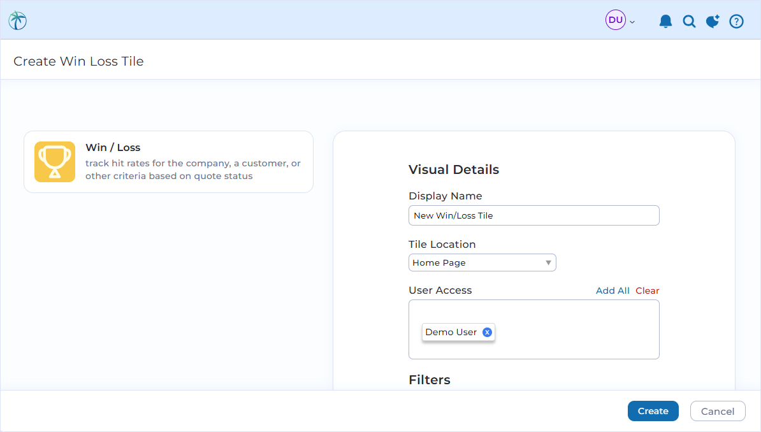Click the sparkle chat assistant icon
The image size is (761, 432).
coord(713,22)
